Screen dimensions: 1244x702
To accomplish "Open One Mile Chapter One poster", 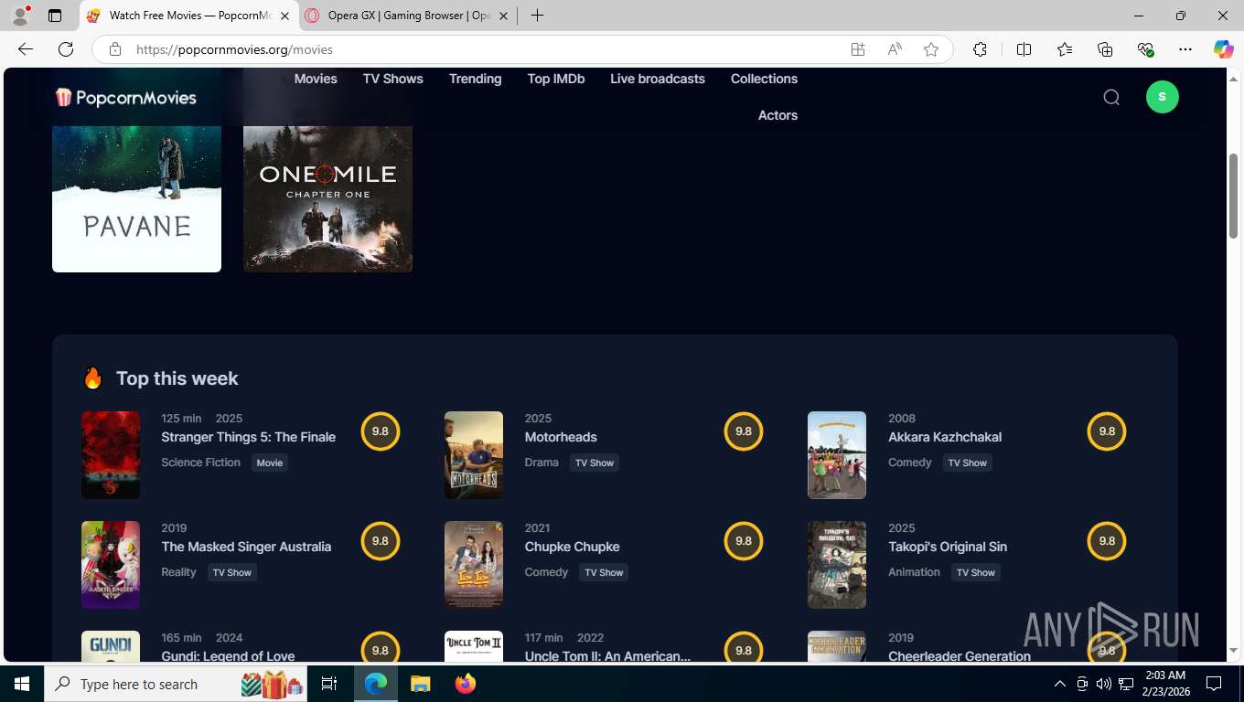I will point(327,198).
